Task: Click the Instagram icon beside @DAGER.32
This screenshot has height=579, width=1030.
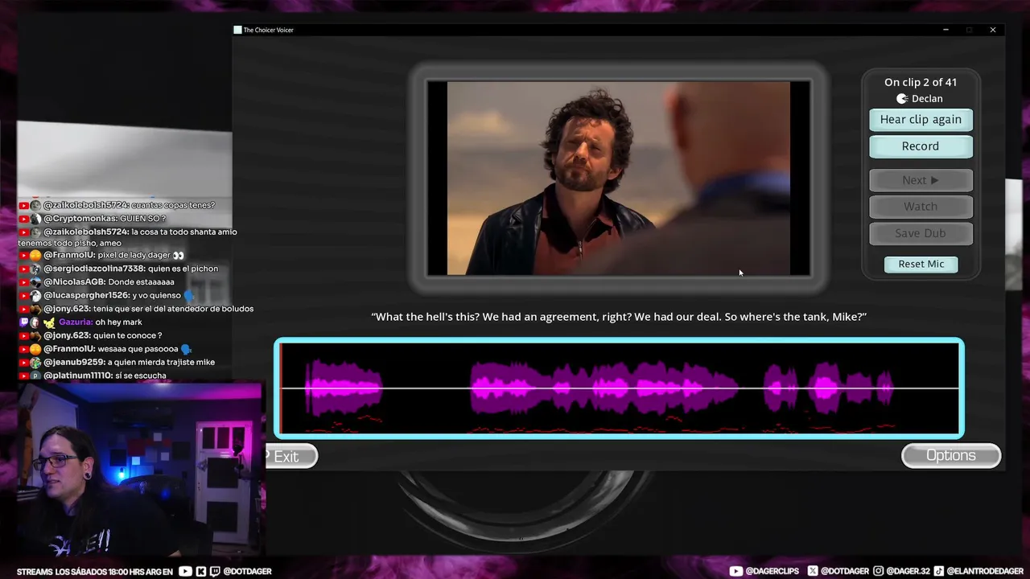Action: [x=880, y=571]
